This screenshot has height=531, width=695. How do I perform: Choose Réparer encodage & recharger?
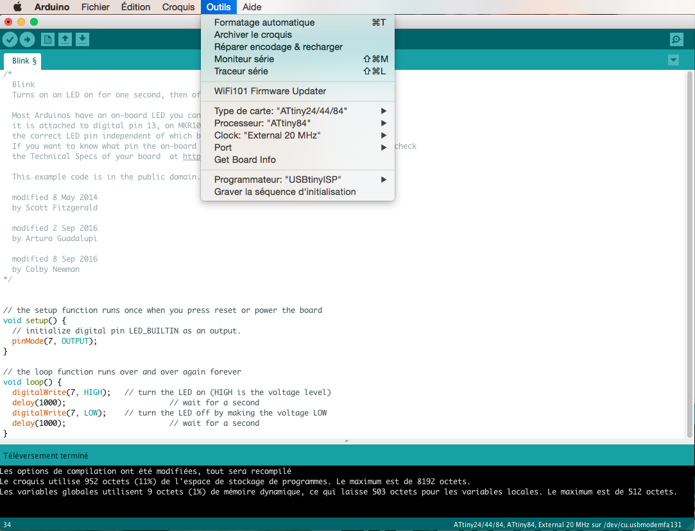coord(297,47)
